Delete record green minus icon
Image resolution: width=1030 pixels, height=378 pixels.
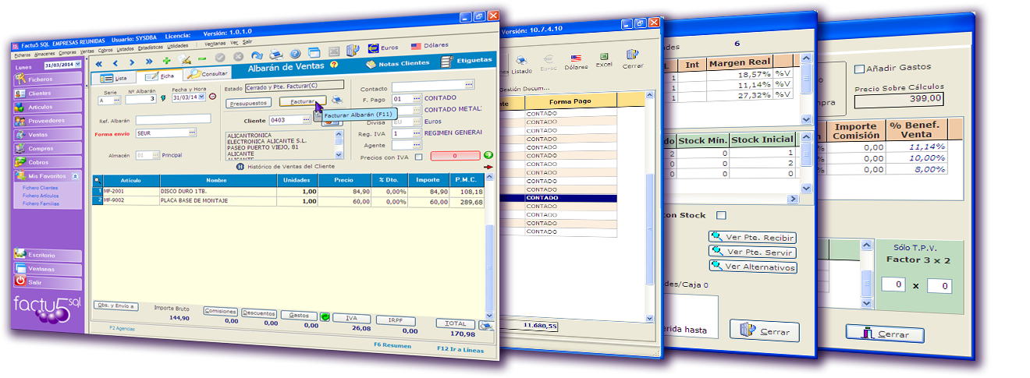point(202,58)
